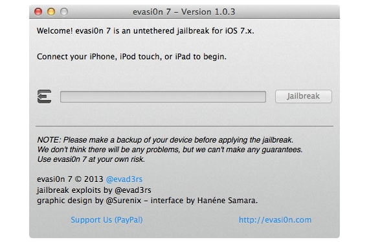Click the jailbreak exploits by @evad3rs credit
The image size is (369, 242).
pyautogui.click(x=94, y=190)
